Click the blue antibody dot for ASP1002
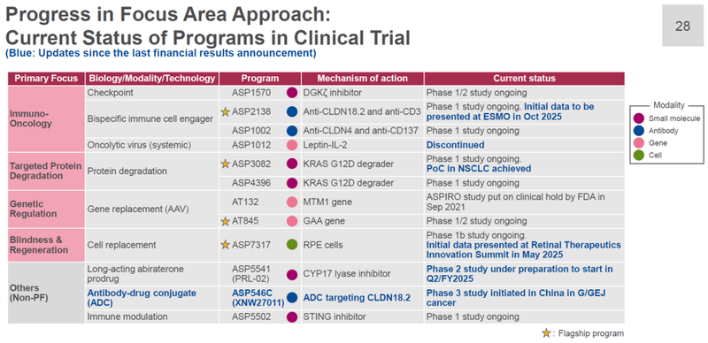The height and width of the screenshot is (343, 708). coord(292,131)
